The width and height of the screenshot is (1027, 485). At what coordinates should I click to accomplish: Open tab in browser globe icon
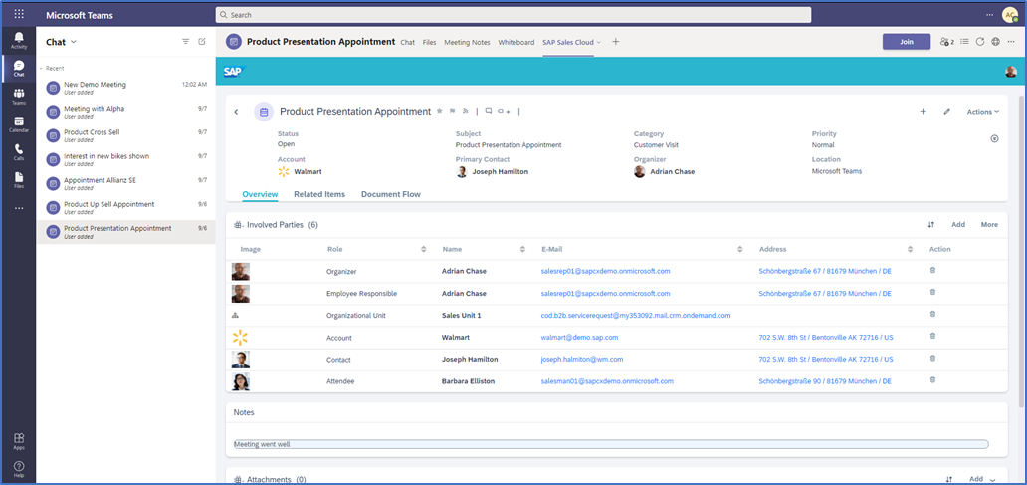[x=995, y=41]
